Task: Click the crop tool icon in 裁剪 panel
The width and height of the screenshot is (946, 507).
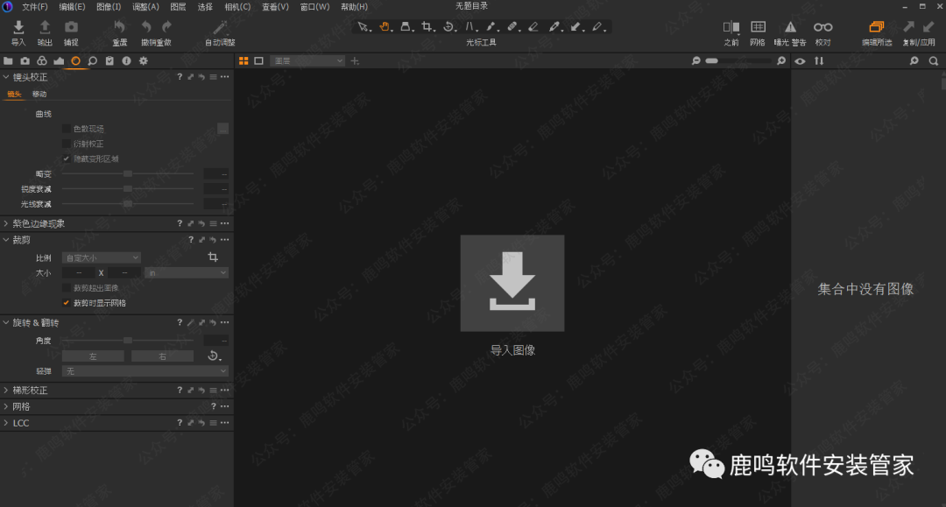Action: point(213,257)
